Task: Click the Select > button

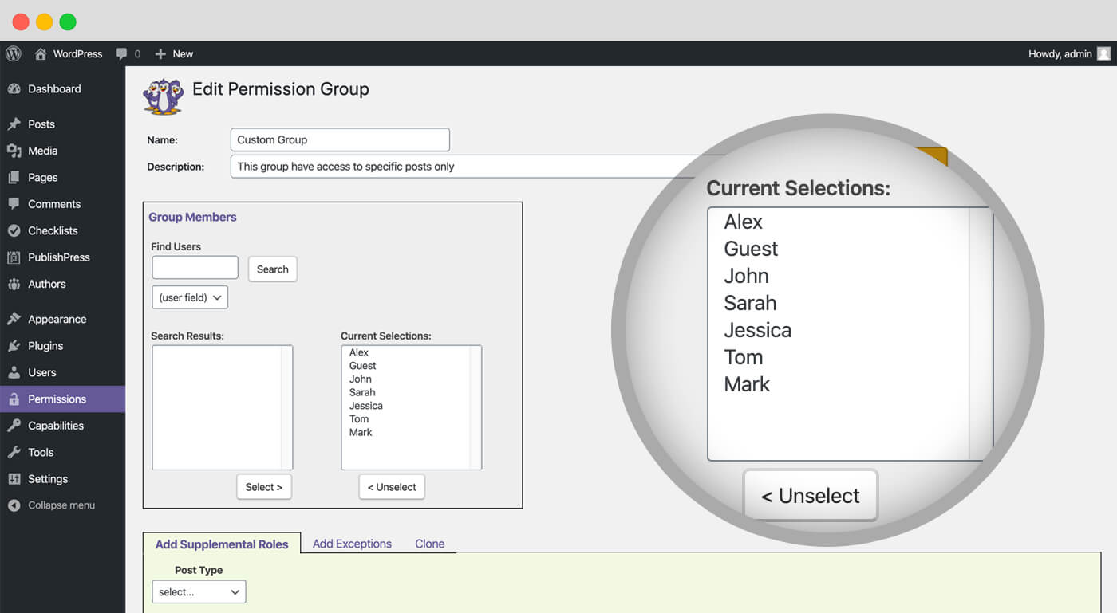Action: tap(264, 487)
